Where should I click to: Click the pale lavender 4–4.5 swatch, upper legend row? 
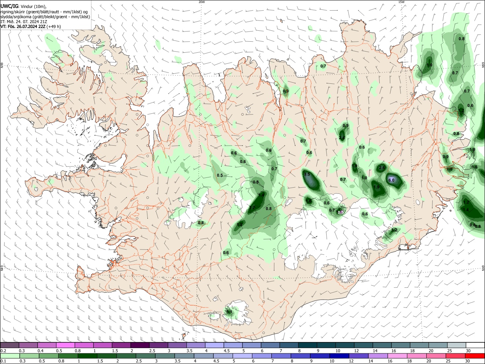point(214,345)
